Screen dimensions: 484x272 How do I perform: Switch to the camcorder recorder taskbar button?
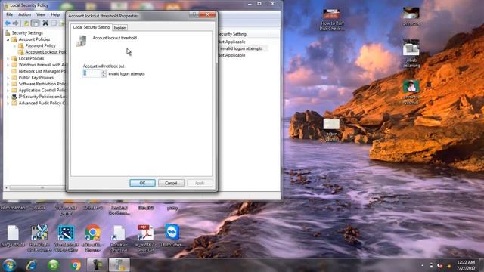coord(98,265)
